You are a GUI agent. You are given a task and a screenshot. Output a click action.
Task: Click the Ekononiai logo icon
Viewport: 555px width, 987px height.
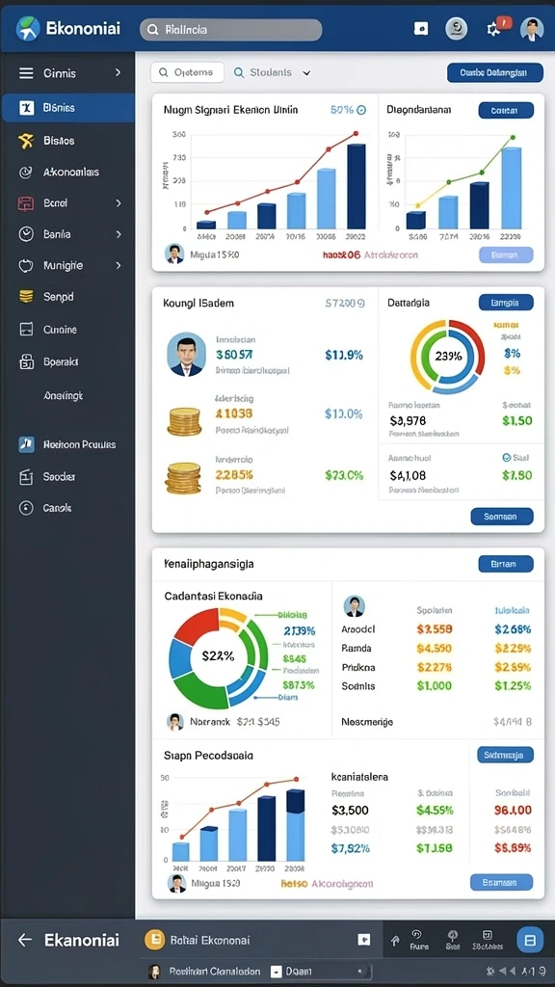[27, 29]
